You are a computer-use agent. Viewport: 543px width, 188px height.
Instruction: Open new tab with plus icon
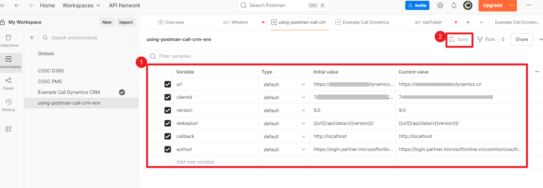click(468, 22)
